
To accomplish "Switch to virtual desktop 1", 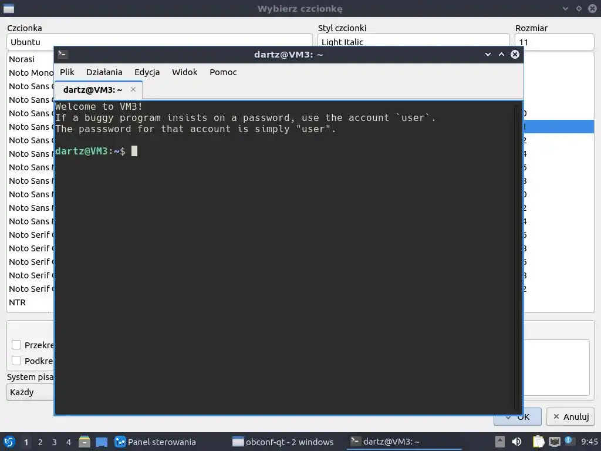I will coord(26,442).
